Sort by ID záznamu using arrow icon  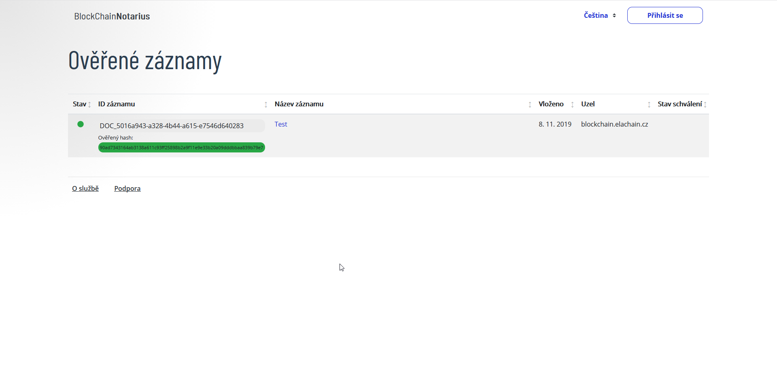point(266,105)
